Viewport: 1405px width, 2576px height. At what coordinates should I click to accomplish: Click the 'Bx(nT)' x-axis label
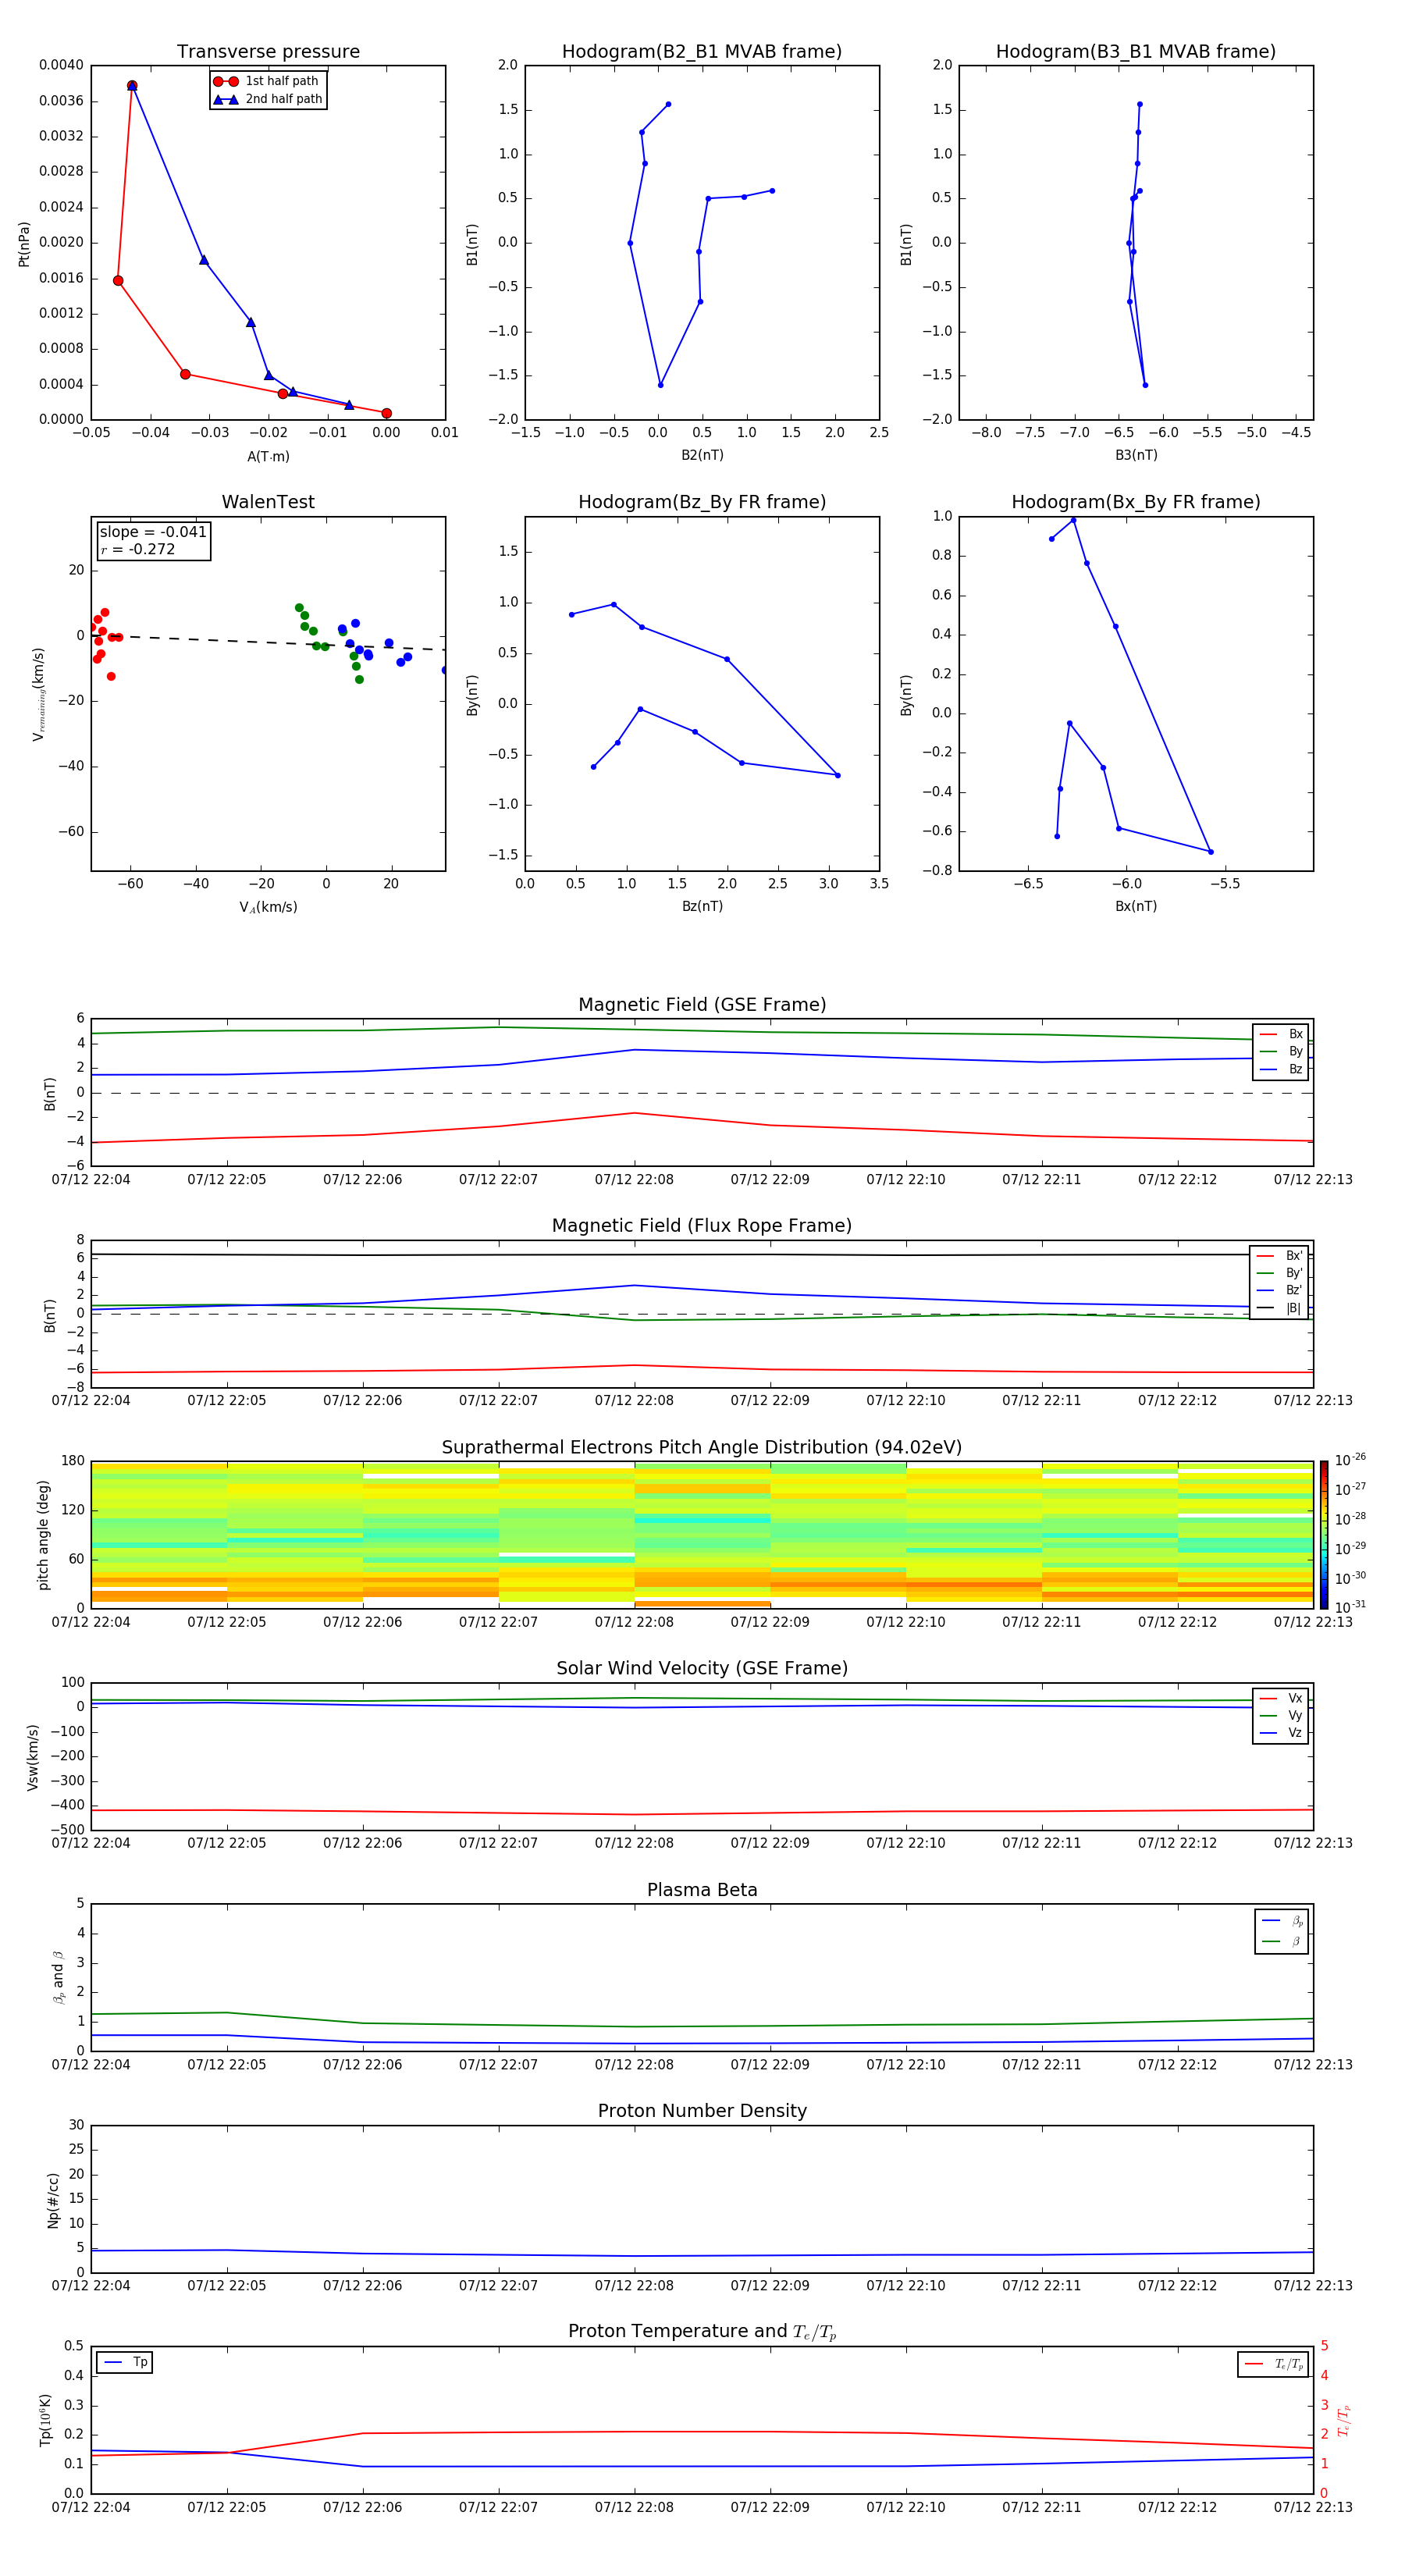1136,906
